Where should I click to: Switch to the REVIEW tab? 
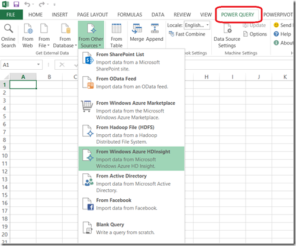coord(182,15)
